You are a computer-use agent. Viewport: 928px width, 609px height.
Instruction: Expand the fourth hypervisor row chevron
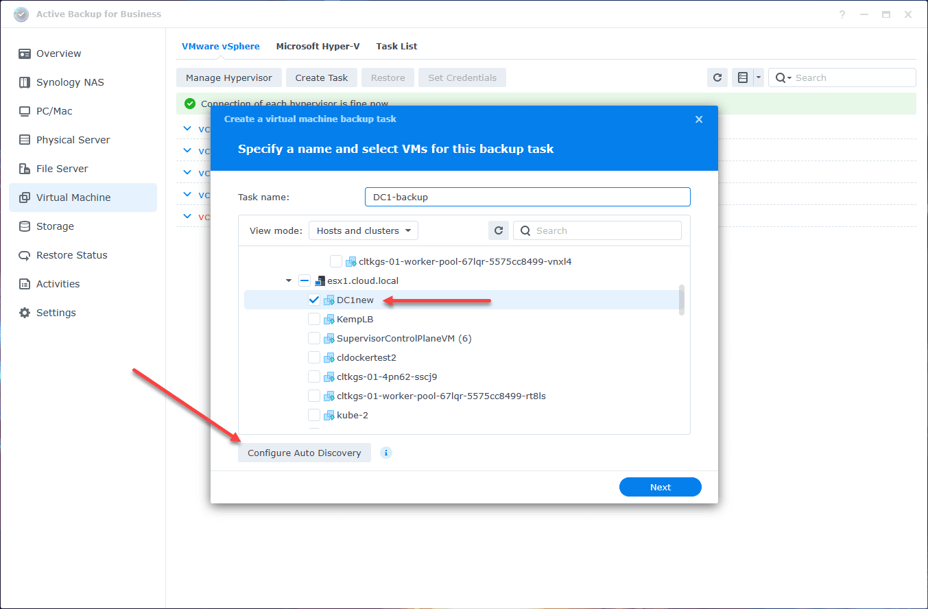click(x=188, y=194)
